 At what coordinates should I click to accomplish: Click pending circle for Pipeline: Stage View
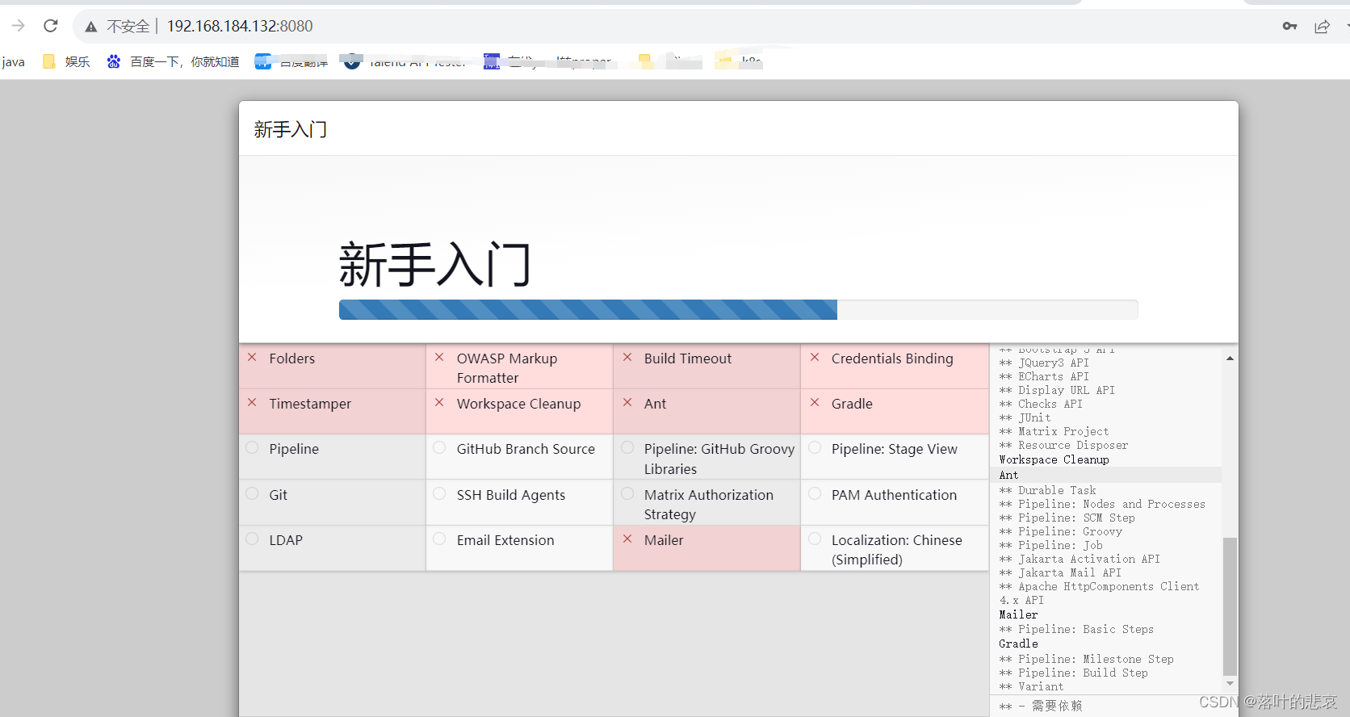pos(815,447)
